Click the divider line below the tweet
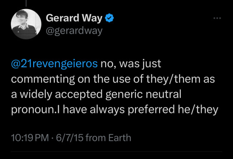This screenshot has width=233, height=159. click(x=116, y=152)
